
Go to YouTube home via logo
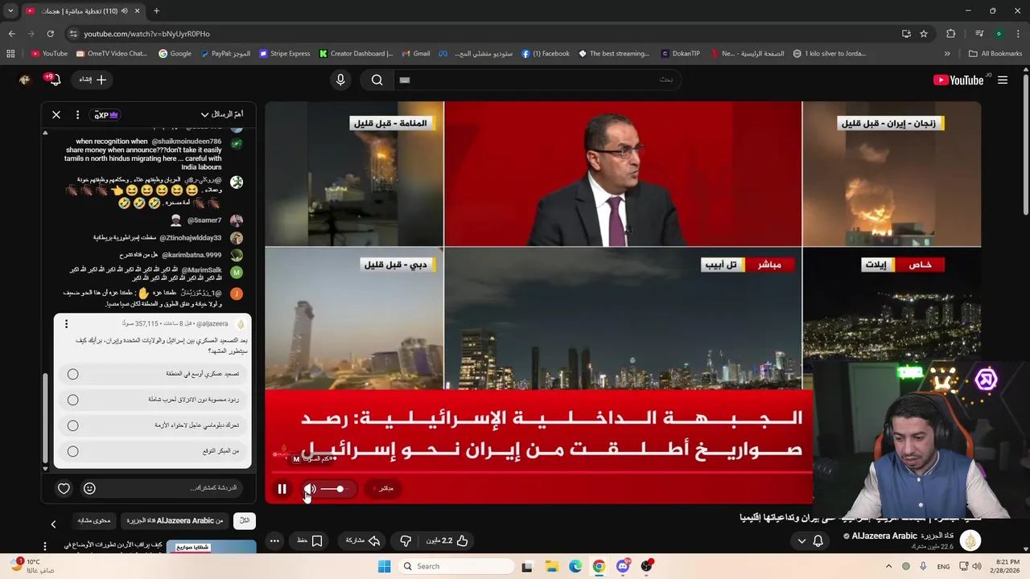coord(958,80)
